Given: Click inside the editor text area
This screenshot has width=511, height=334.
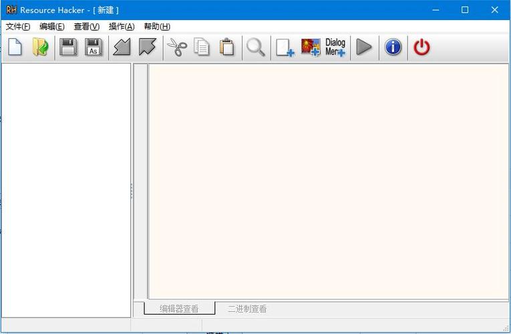Looking at the screenshot, I should tap(329, 182).
